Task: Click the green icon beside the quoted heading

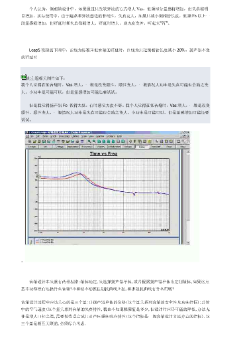Action: [x=23, y=77]
